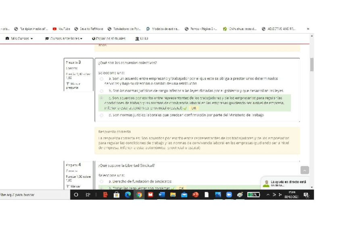This screenshot has width=342, height=241.
Task: Open the Rotuladores de Por... bookmark
Action: [x=124, y=29]
